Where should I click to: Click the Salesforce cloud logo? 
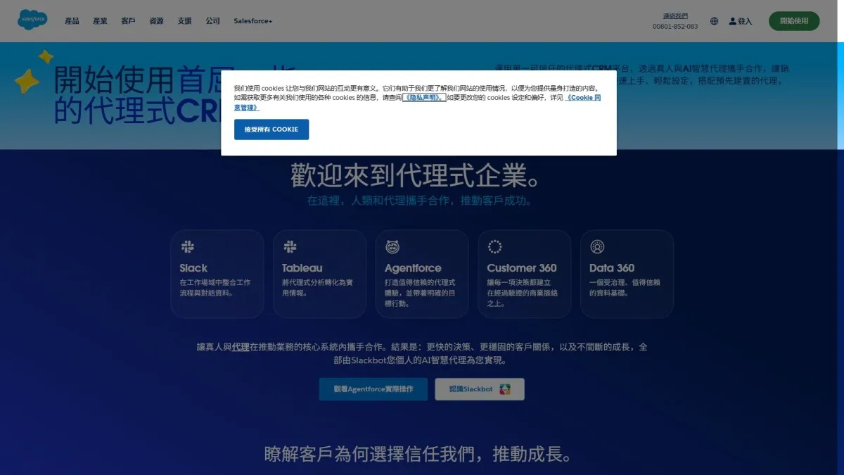32,20
